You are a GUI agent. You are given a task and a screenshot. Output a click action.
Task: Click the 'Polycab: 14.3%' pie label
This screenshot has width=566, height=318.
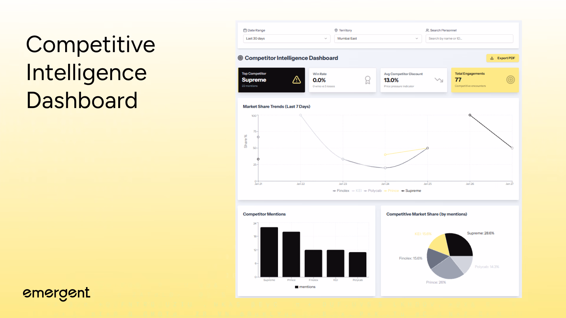coord(487,267)
